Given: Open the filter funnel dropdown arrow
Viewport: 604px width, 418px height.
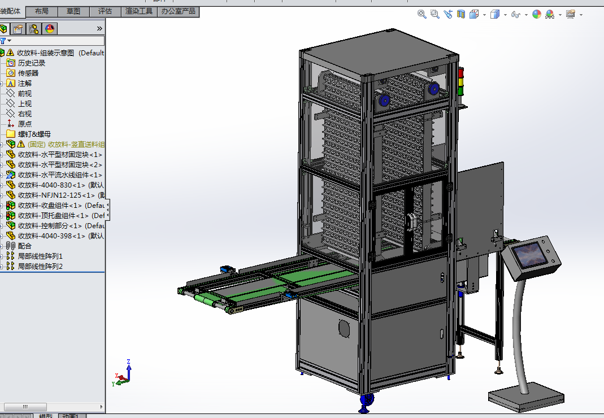Looking at the screenshot, I should [x=9, y=41].
